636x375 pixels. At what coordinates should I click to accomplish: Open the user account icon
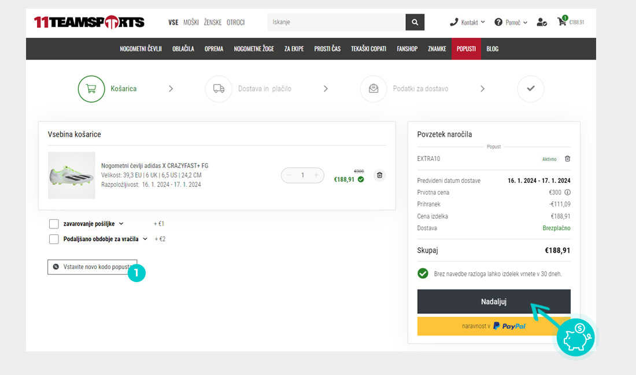pyautogui.click(x=542, y=22)
